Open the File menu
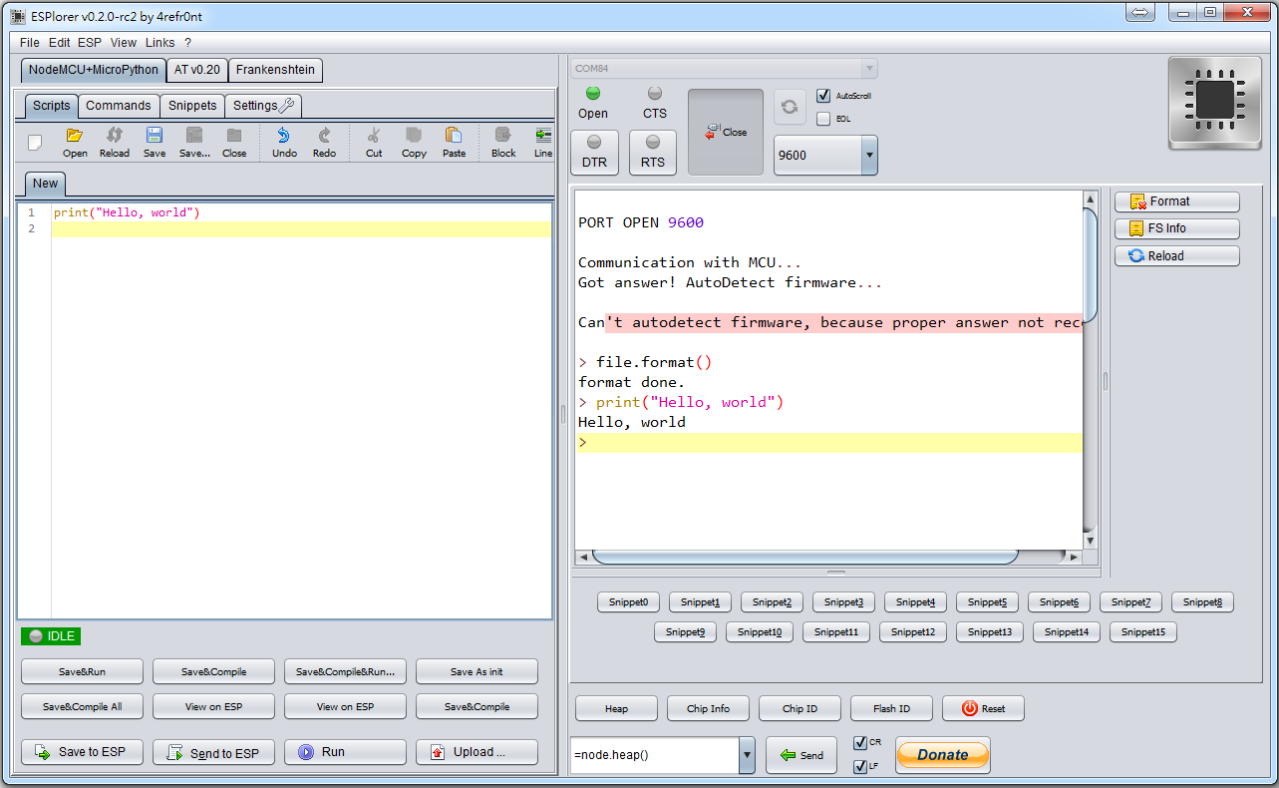 30,43
